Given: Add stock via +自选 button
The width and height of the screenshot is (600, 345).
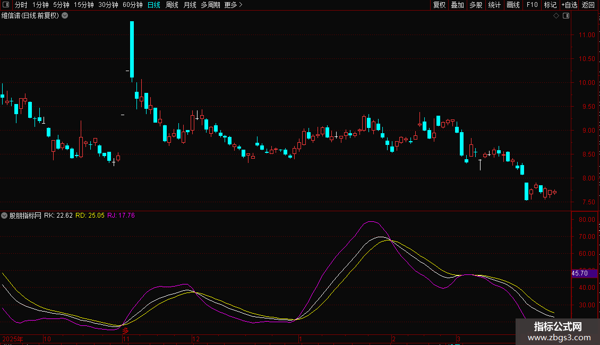Looking at the screenshot, I should point(569,5).
